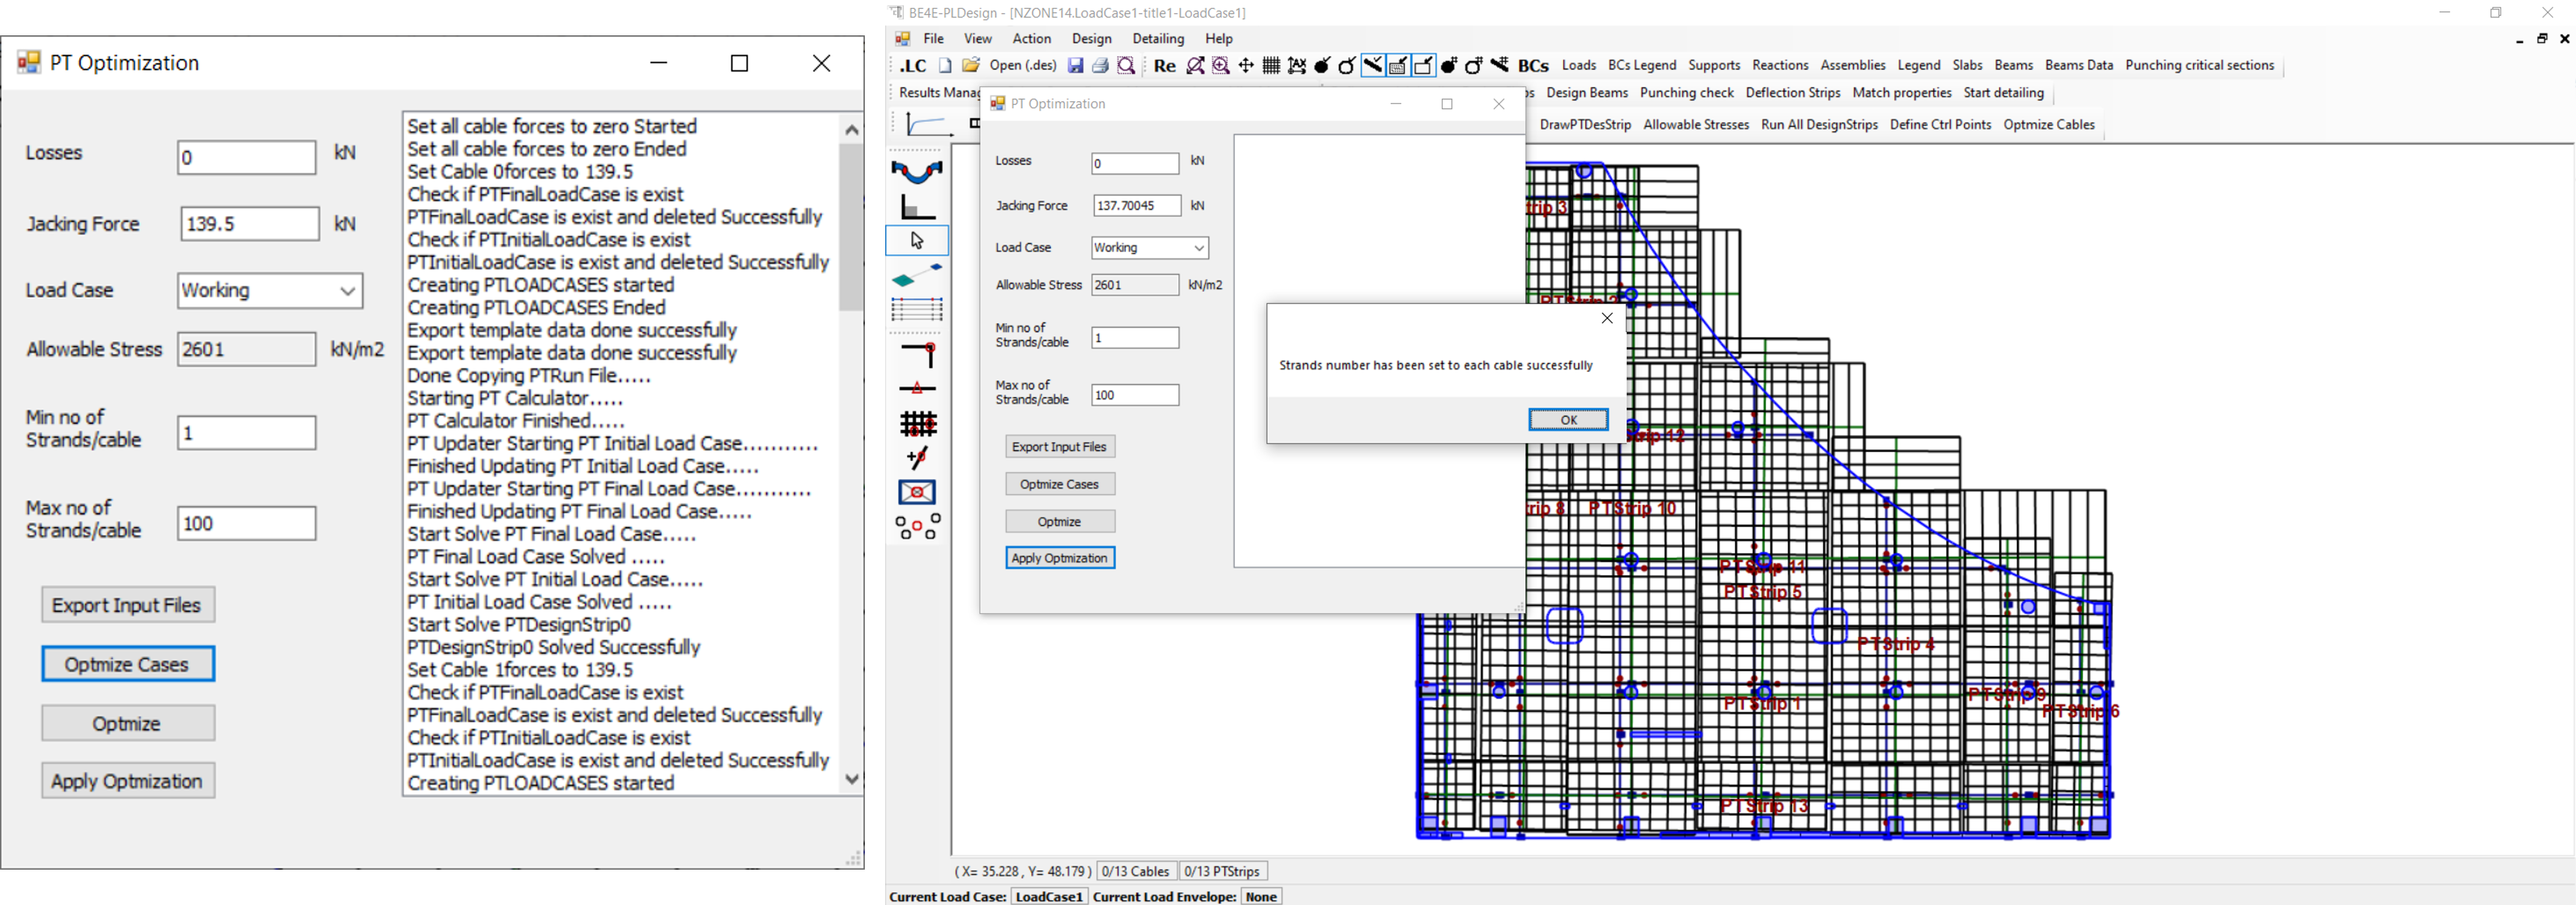
Task: Open the Detailing menu
Action: point(1158,39)
